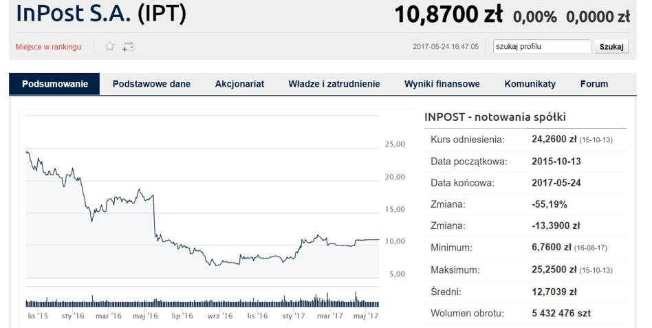
Task: Click the Wolumen obrotu label
Action: point(467,314)
